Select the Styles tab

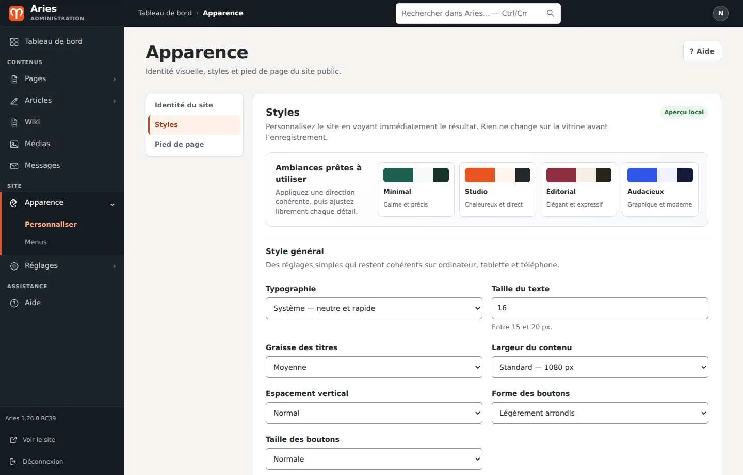pos(195,124)
